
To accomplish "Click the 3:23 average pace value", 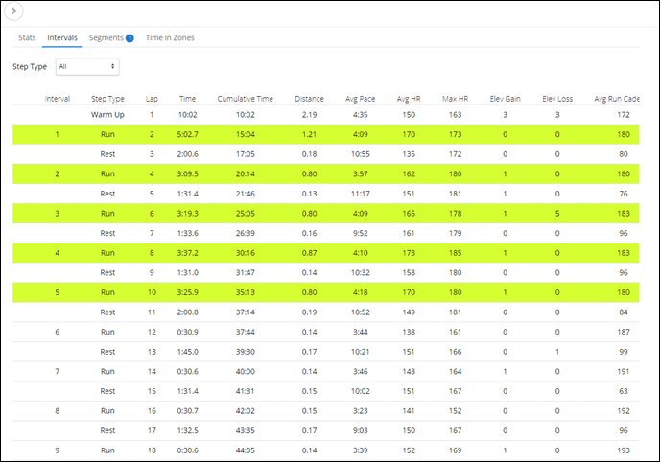I will click(361, 411).
